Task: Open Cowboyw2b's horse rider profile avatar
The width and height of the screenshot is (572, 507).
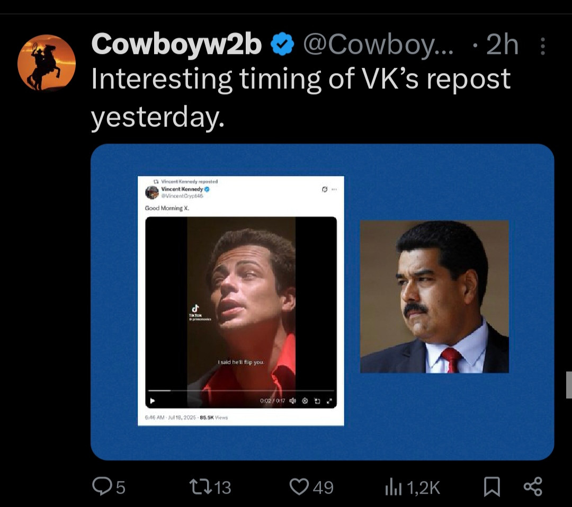Action: 46,63
